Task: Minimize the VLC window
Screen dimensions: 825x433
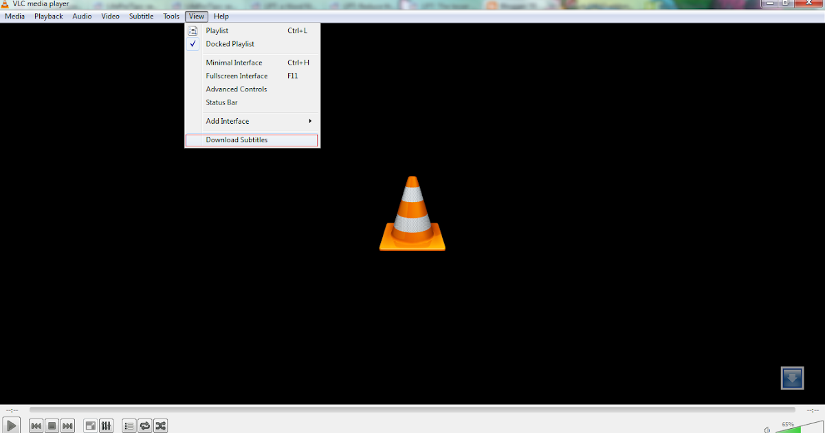Action: (771, 3)
